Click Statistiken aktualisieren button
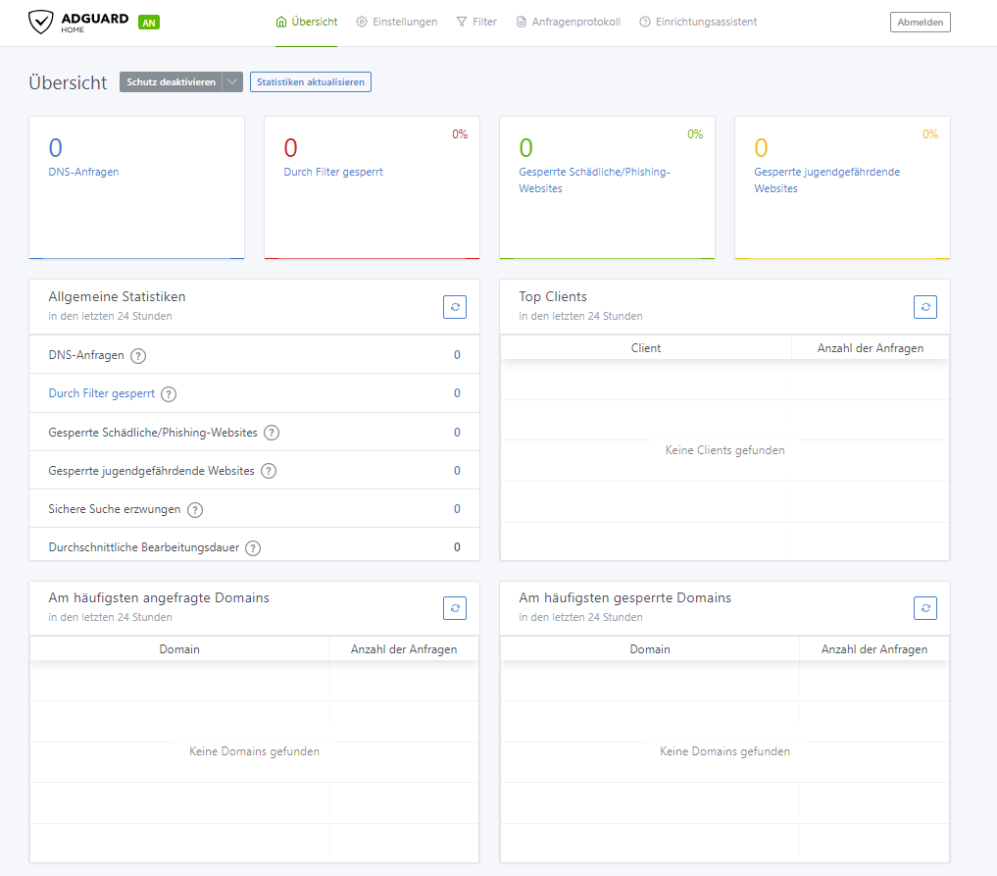The image size is (997, 876). pyautogui.click(x=311, y=82)
